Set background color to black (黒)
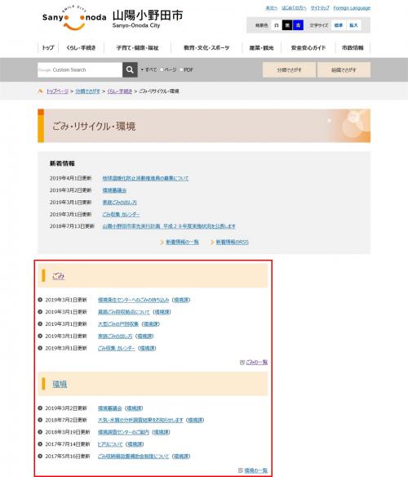This screenshot has height=477, width=408. (287, 25)
